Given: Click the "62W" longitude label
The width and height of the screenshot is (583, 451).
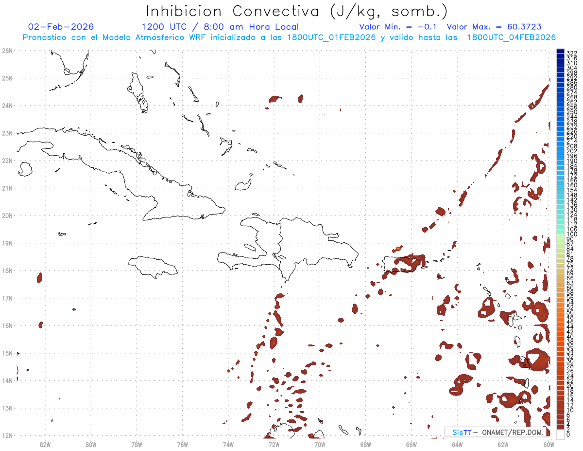Looking at the screenshot, I should pos(503,444).
